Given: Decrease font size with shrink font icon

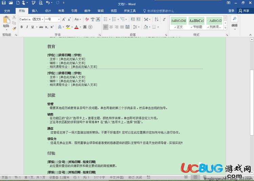Looking at the screenshot, I should click(69, 19).
